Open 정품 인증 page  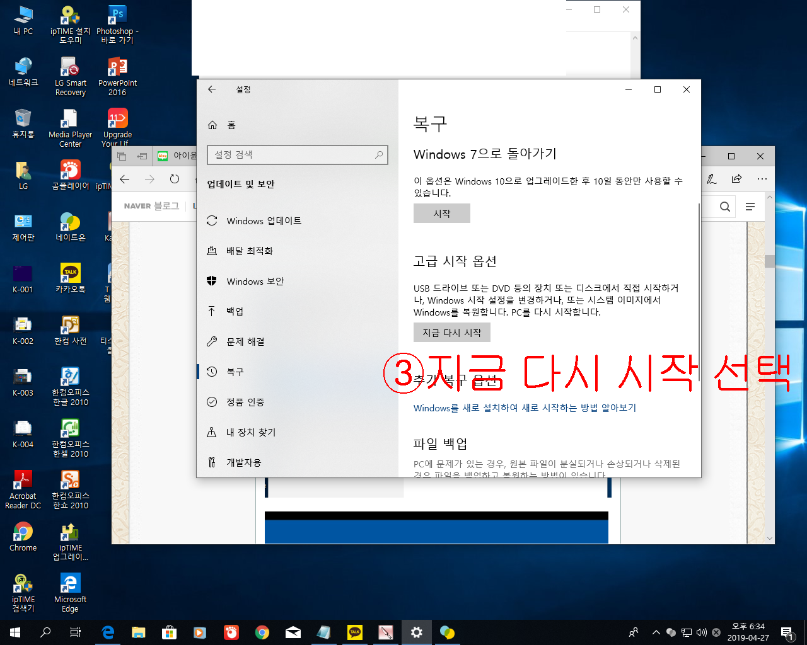tap(298, 402)
